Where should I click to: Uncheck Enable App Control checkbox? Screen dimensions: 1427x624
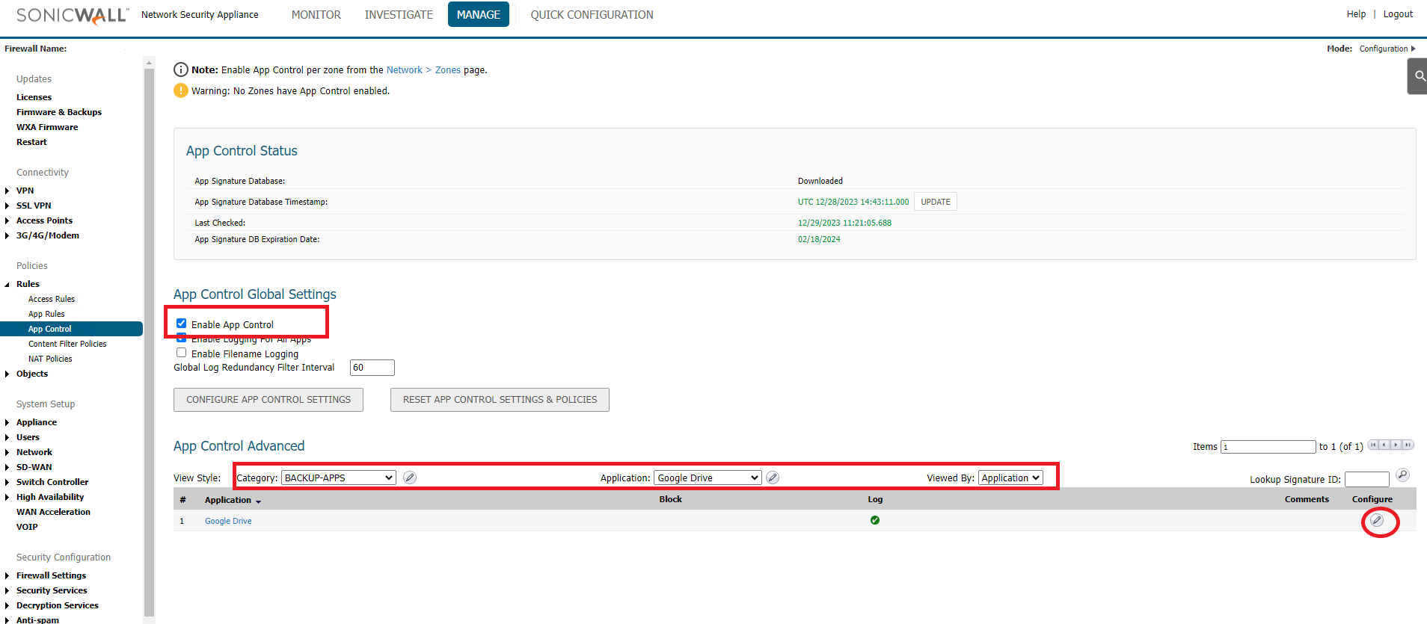tap(181, 324)
